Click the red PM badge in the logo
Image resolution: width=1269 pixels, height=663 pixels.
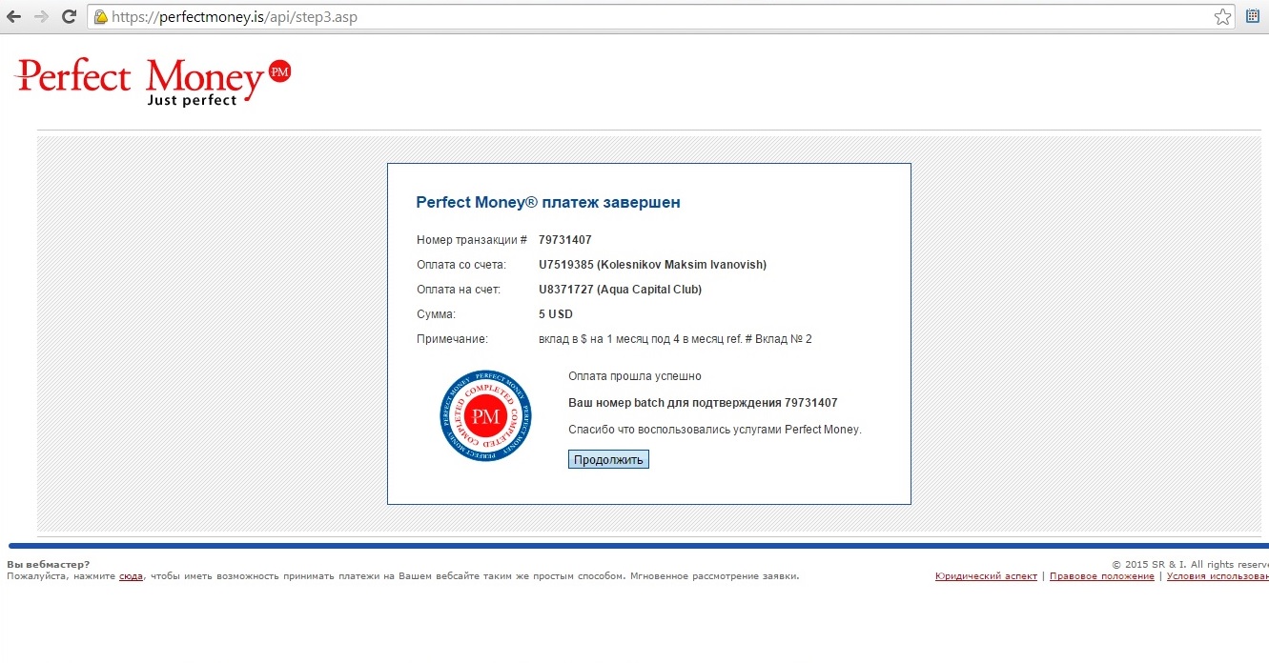pos(279,71)
